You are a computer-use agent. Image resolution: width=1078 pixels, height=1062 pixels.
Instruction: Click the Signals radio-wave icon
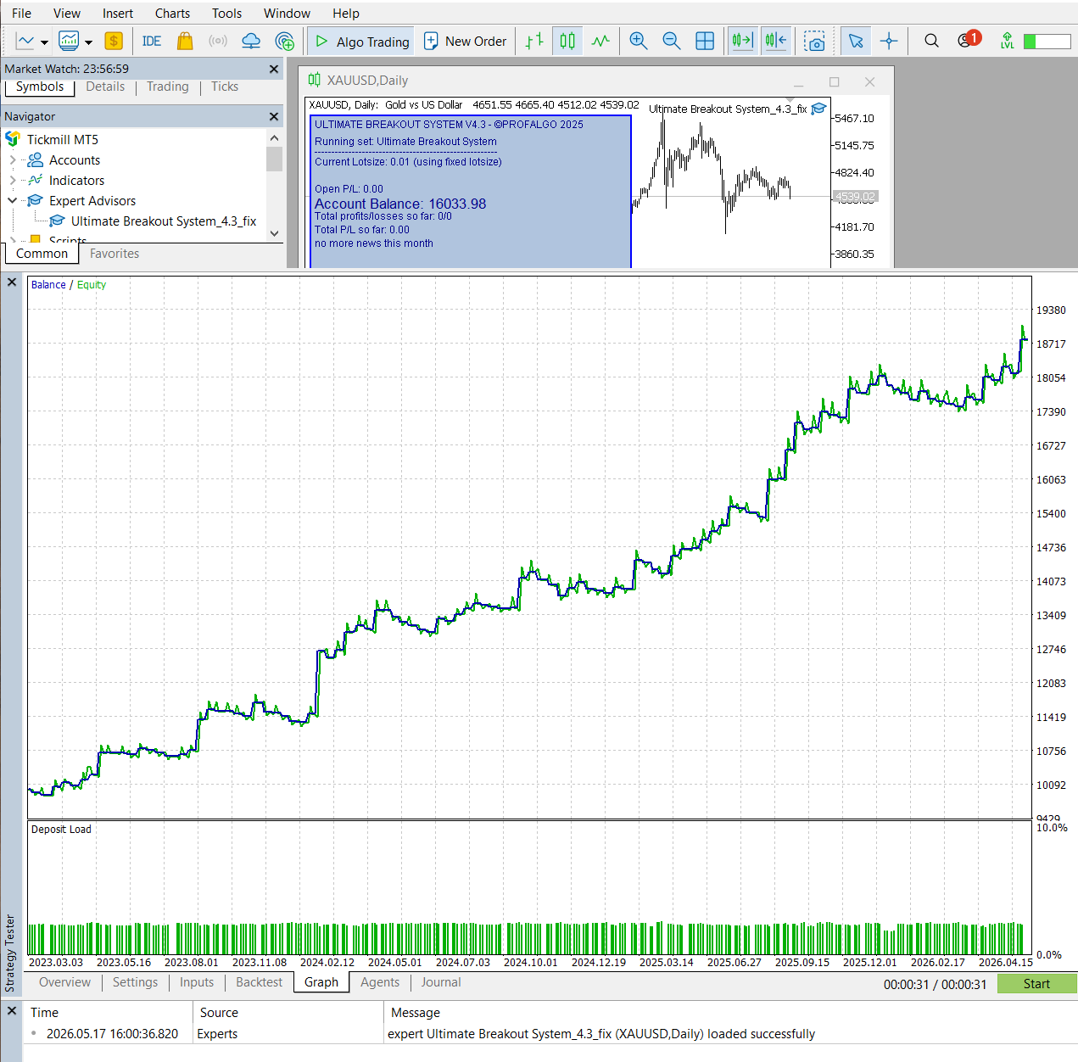click(x=218, y=41)
